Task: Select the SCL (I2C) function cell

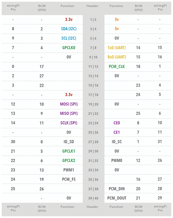Action: click(69, 38)
